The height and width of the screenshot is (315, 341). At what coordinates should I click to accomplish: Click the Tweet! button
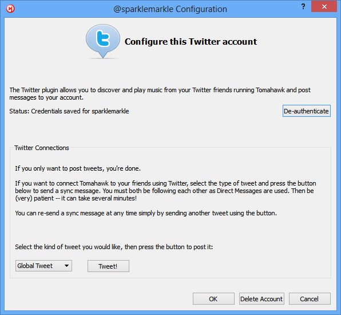pos(108,266)
